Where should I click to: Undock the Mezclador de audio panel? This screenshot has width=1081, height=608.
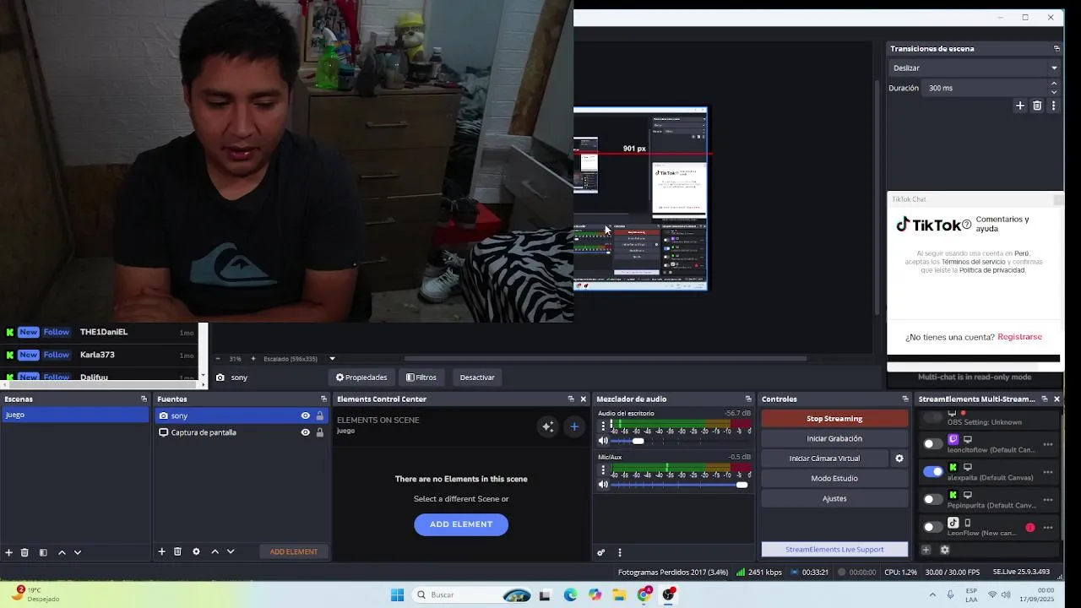click(x=748, y=399)
